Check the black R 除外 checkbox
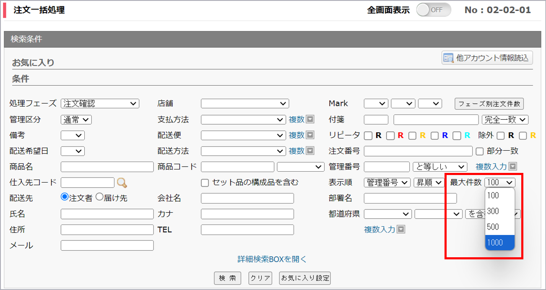 [x=501, y=136]
